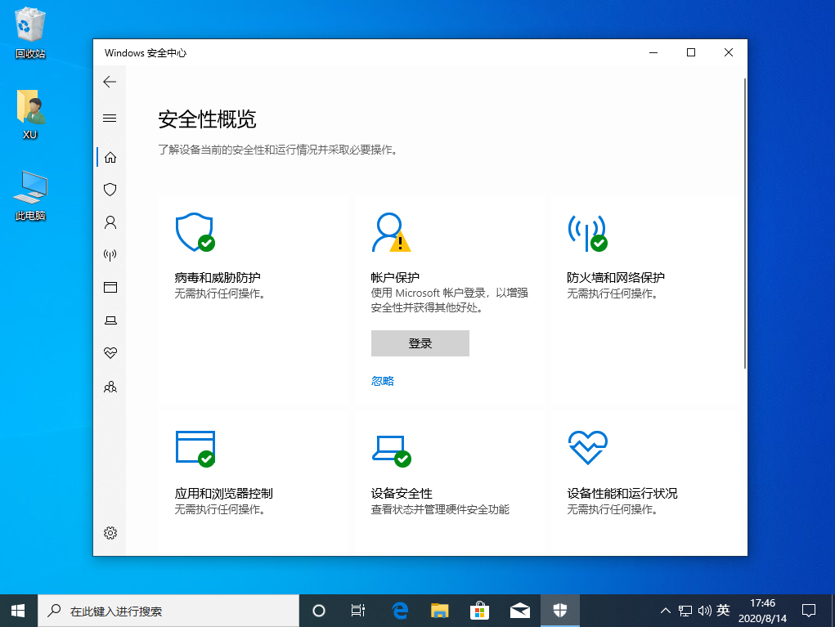
Task: Dismiss account warning via the 忽略 link
Action: coord(381,380)
